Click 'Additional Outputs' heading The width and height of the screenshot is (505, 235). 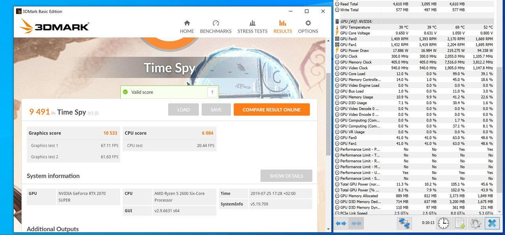tap(53, 229)
